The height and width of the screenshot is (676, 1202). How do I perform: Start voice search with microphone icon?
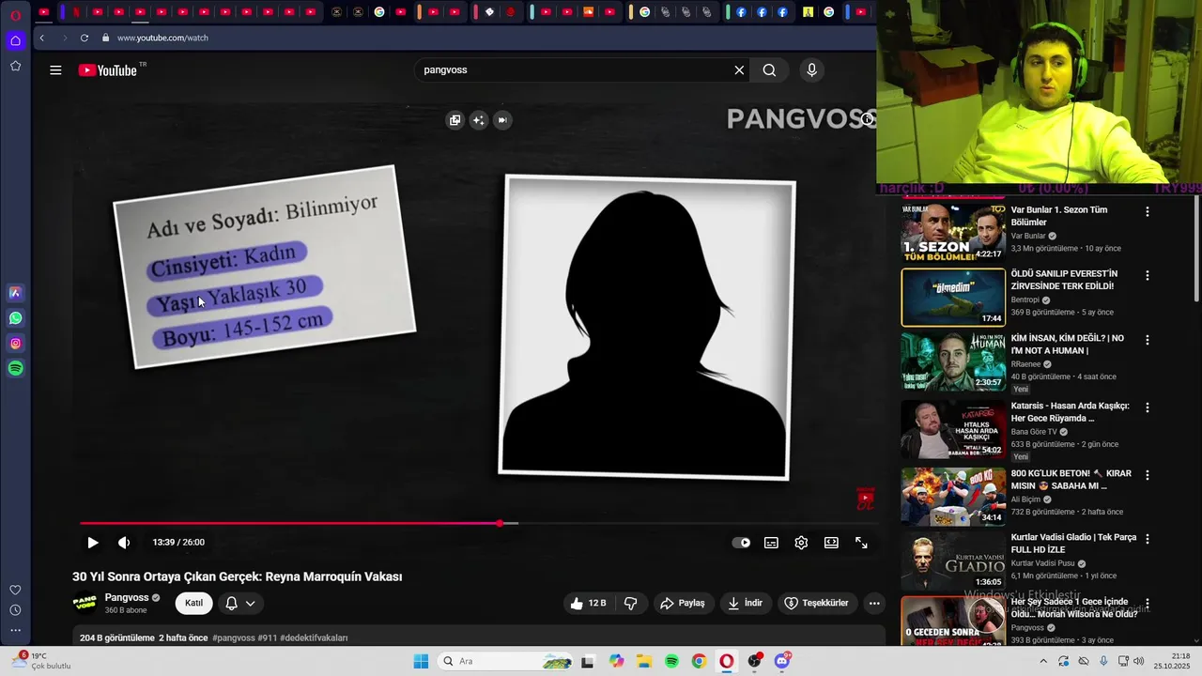tap(811, 69)
